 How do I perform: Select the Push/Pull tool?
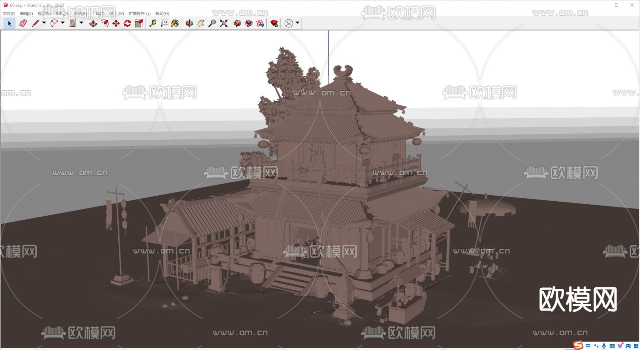(x=93, y=23)
